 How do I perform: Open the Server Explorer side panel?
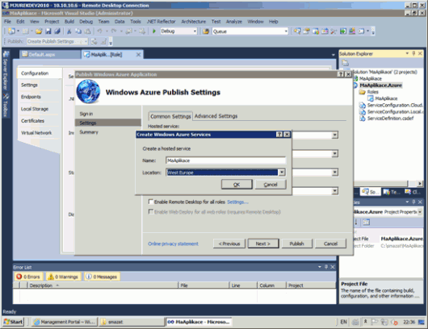(6, 70)
